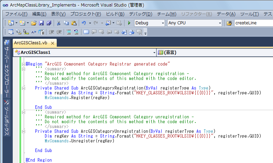Click the Save All icon
This screenshot has height=163, width=273.
(49, 23)
